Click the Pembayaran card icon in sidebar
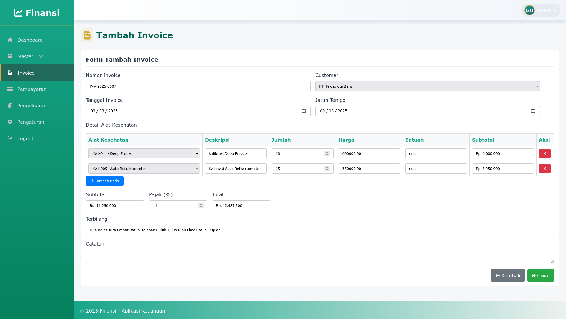Screen dimensions: 566x319 point(10,89)
